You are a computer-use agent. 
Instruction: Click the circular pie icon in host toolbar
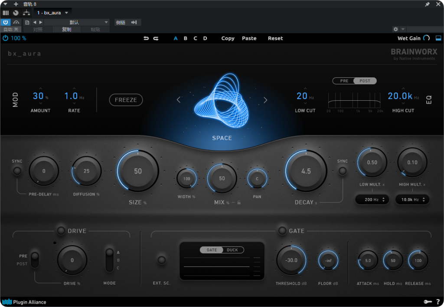[16, 13]
